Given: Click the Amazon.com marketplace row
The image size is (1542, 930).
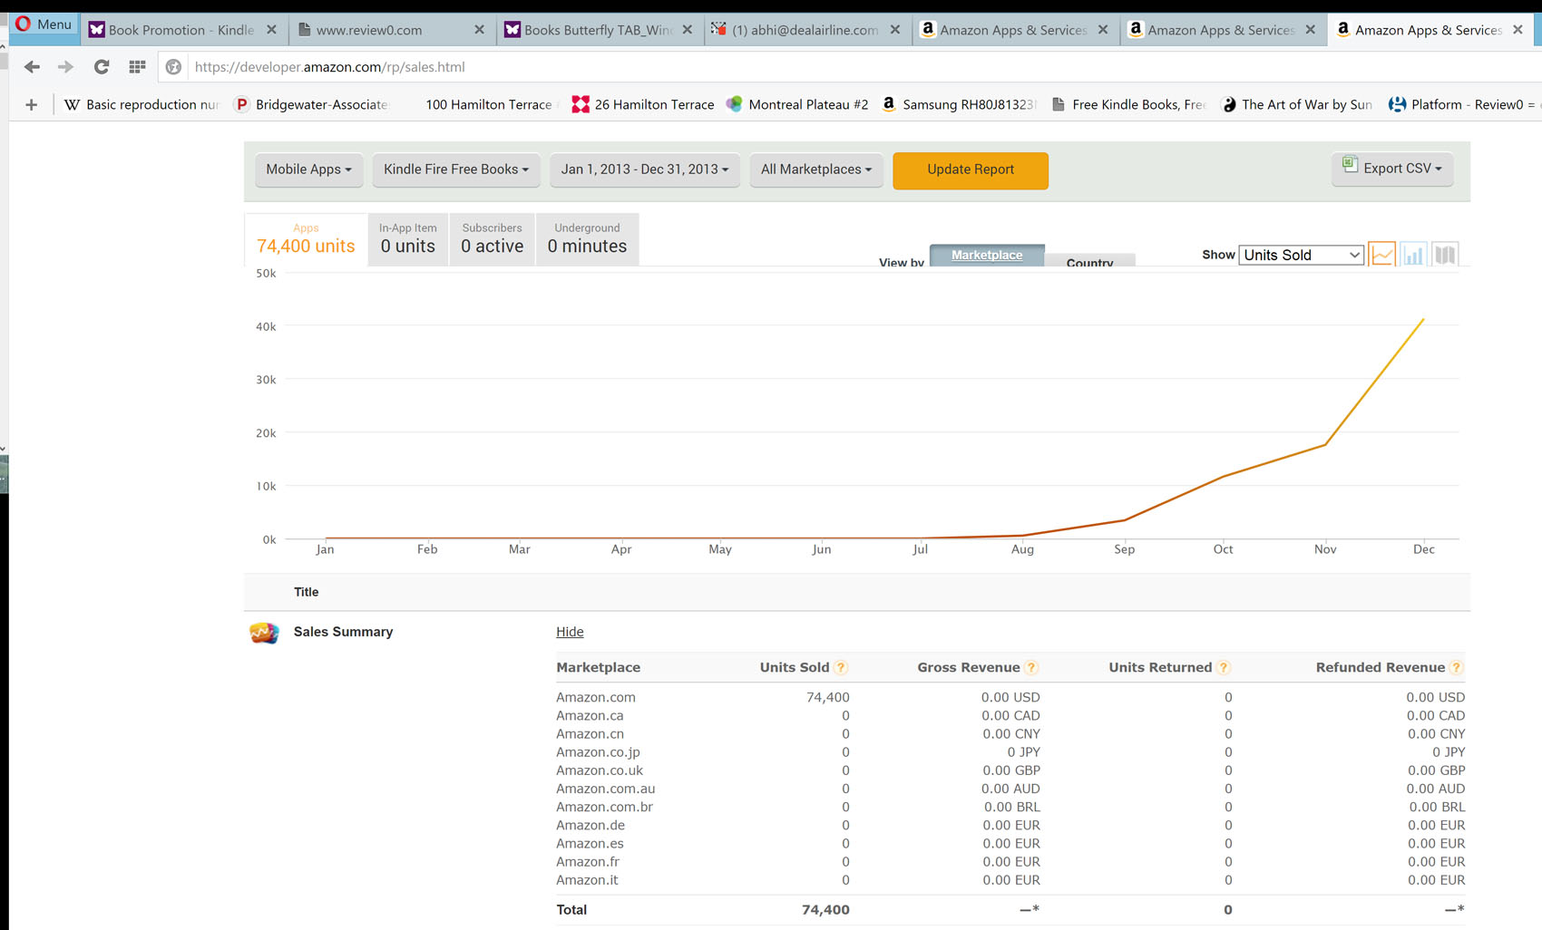Looking at the screenshot, I should [1010, 697].
